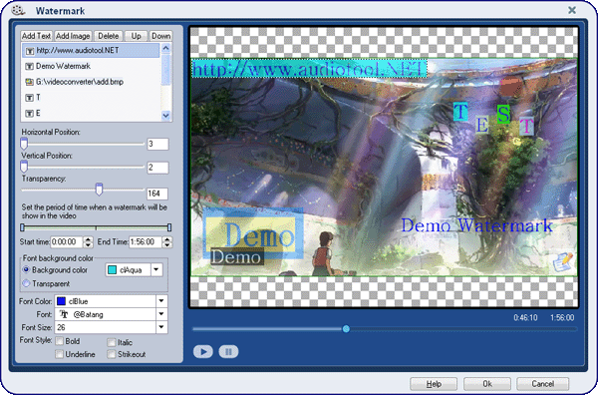The width and height of the screenshot is (598, 395).
Task: Click the Add Text button
Action: [x=37, y=36]
